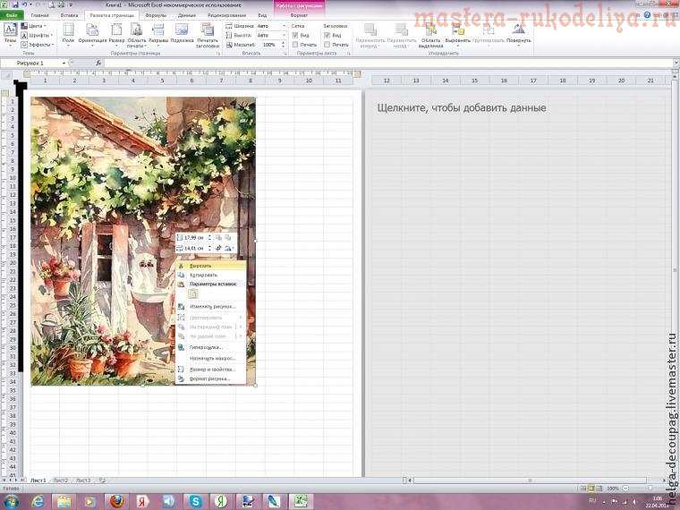This screenshot has width=680, height=510.
Task: Click the Save icon in quick access toolbar
Action: (x=15, y=4)
